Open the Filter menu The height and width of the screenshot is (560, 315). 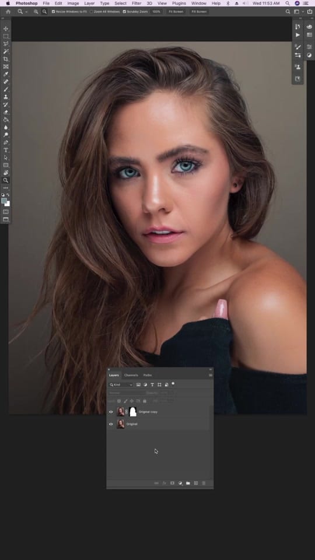(136, 3)
